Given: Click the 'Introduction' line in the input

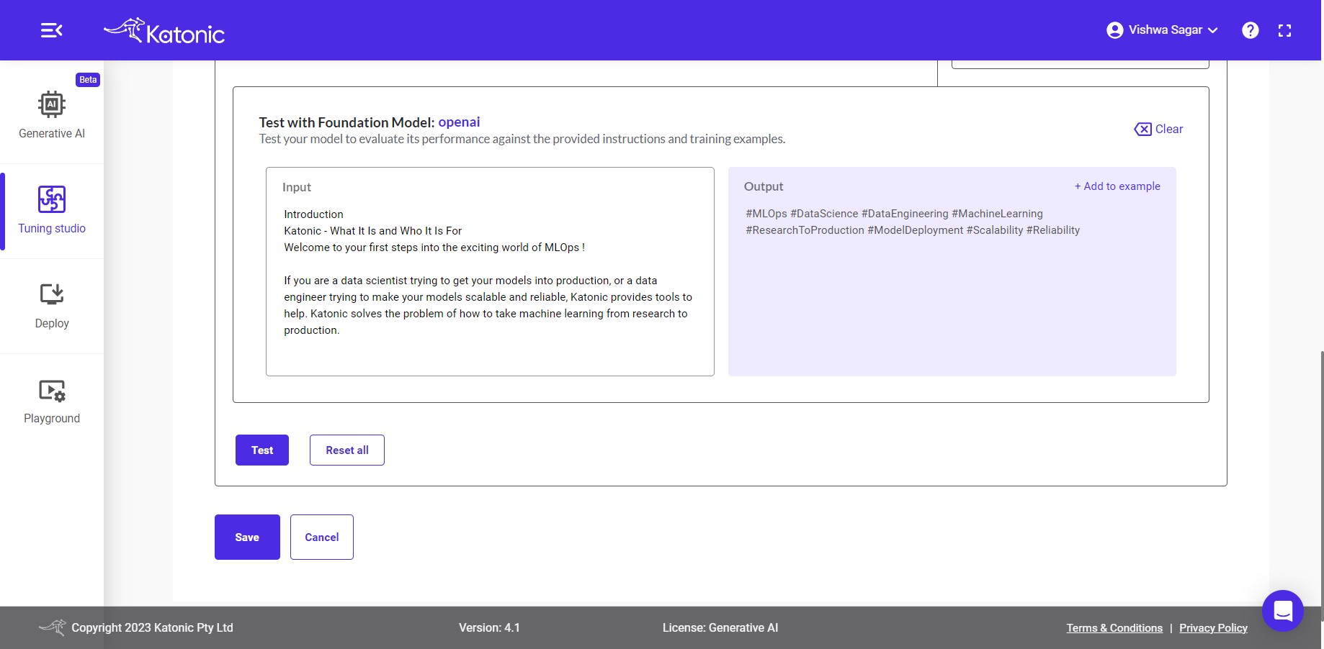Looking at the screenshot, I should click(x=313, y=214).
